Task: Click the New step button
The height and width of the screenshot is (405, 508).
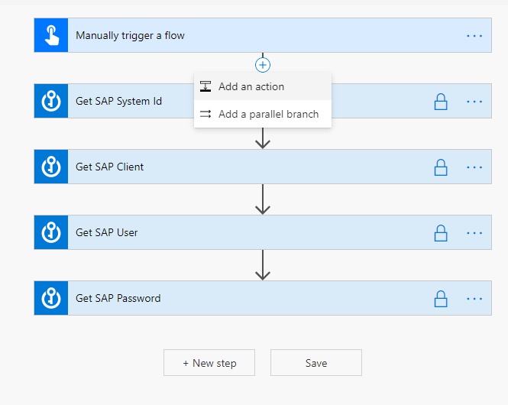Action: (x=209, y=363)
